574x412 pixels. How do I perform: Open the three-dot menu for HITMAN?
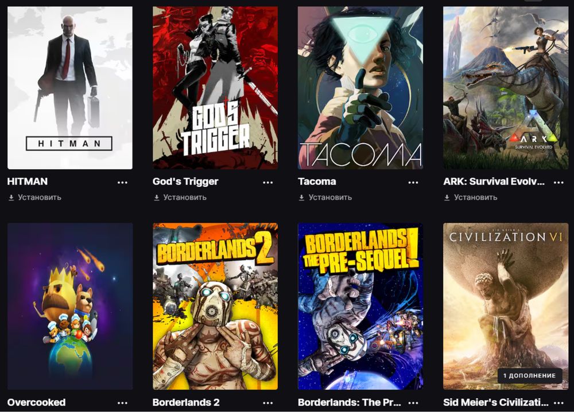point(122,182)
